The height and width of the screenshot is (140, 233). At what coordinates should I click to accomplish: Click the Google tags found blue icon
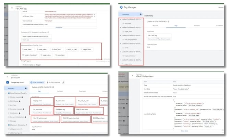(x=8, y=82)
